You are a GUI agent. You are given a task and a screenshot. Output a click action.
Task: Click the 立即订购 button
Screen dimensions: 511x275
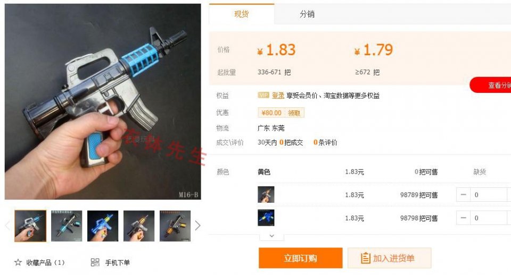point(300,258)
